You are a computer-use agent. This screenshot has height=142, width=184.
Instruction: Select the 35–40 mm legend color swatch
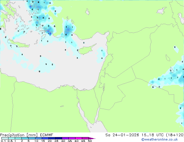coord(72,138)
